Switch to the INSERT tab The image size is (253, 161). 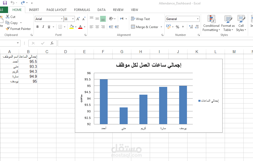click(x=34, y=10)
